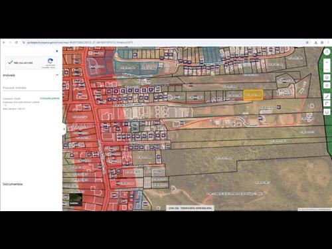
Task: Click the browser forward arrow
Action: 10,42
